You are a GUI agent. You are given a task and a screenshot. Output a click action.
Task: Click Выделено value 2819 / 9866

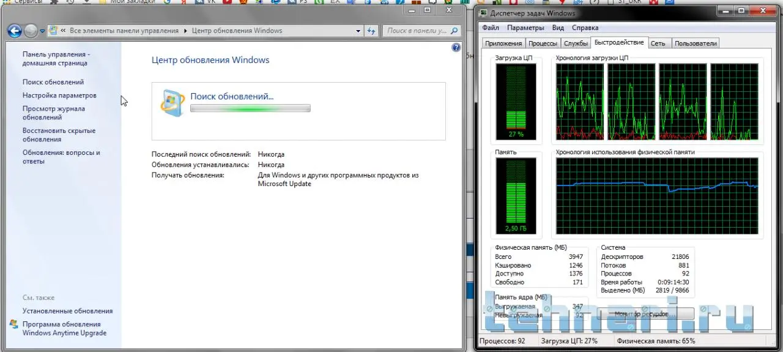click(672, 291)
